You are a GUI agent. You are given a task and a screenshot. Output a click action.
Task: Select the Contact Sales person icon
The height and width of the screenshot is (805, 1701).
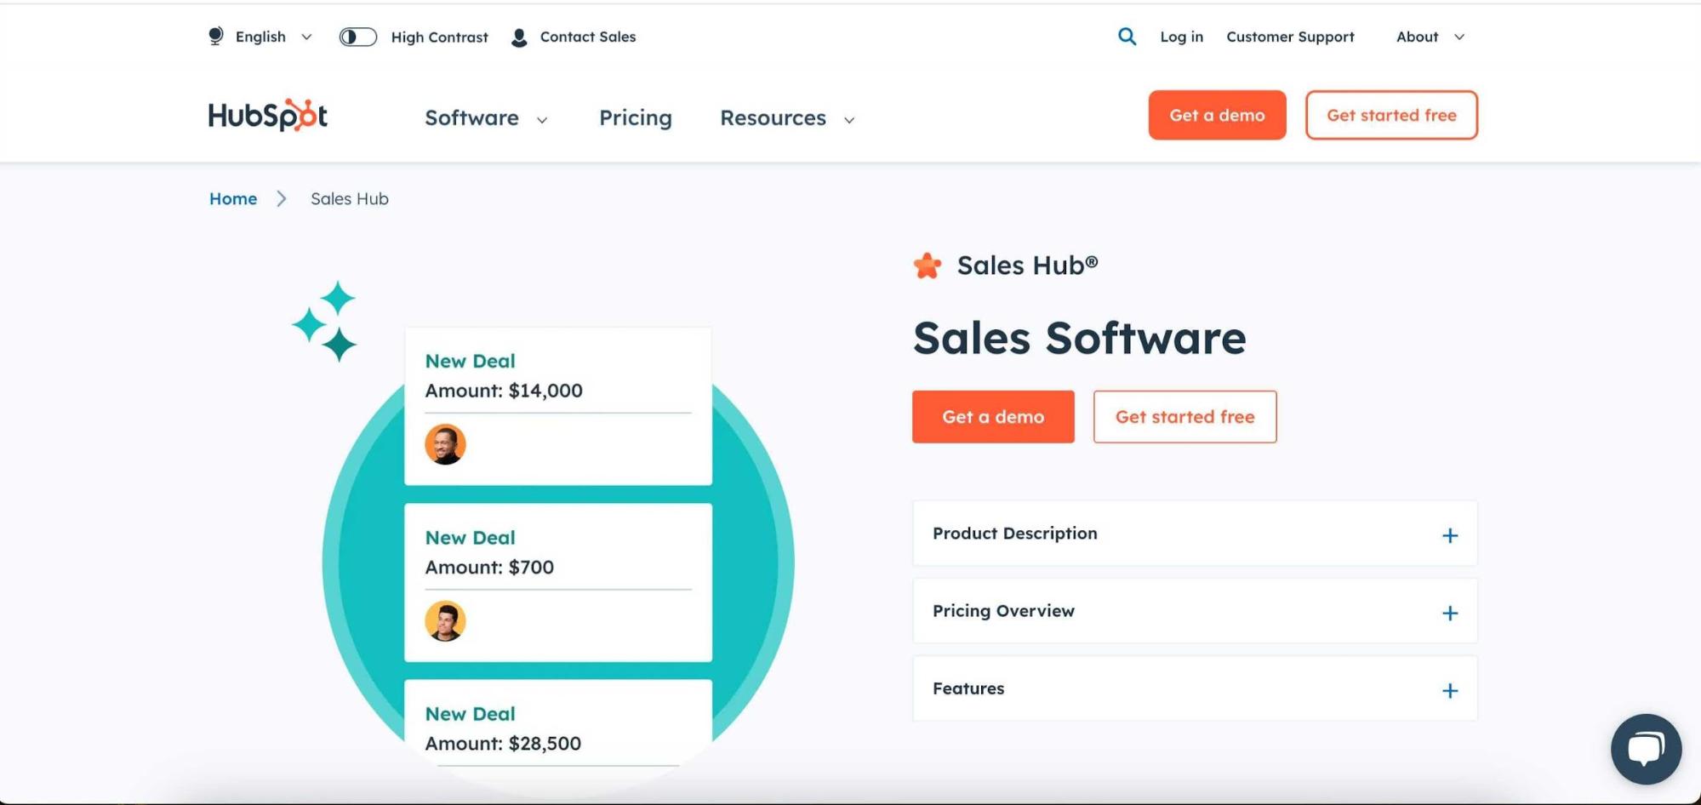click(x=517, y=37)
